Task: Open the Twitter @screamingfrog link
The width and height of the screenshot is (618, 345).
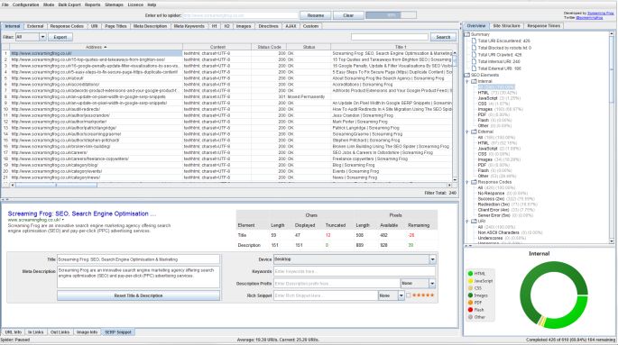Action: (x=589, y=18)
